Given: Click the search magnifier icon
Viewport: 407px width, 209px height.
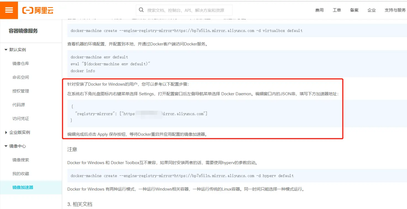Looking at the screenshot, I should [141, 10].
